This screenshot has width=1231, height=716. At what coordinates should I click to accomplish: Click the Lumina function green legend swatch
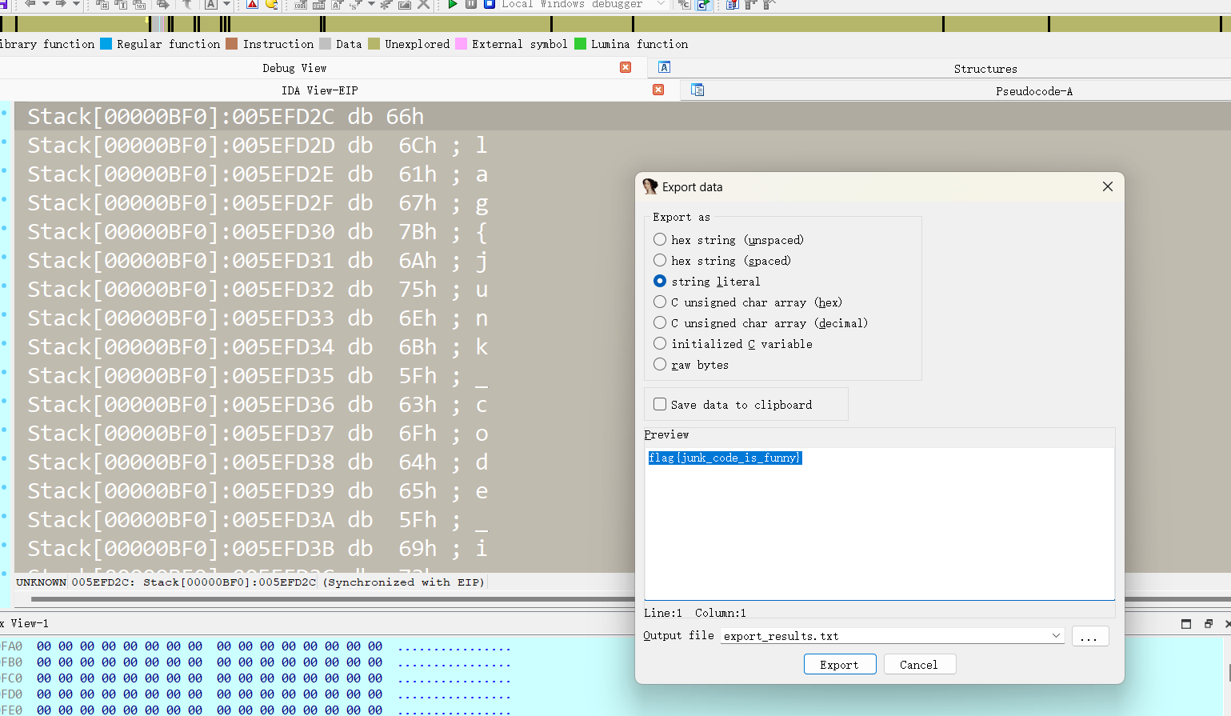tap(580, 44)
